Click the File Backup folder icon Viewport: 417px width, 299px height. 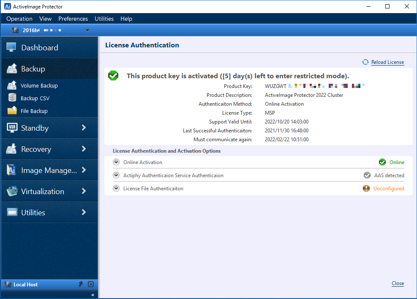click(x=12, y=111)
